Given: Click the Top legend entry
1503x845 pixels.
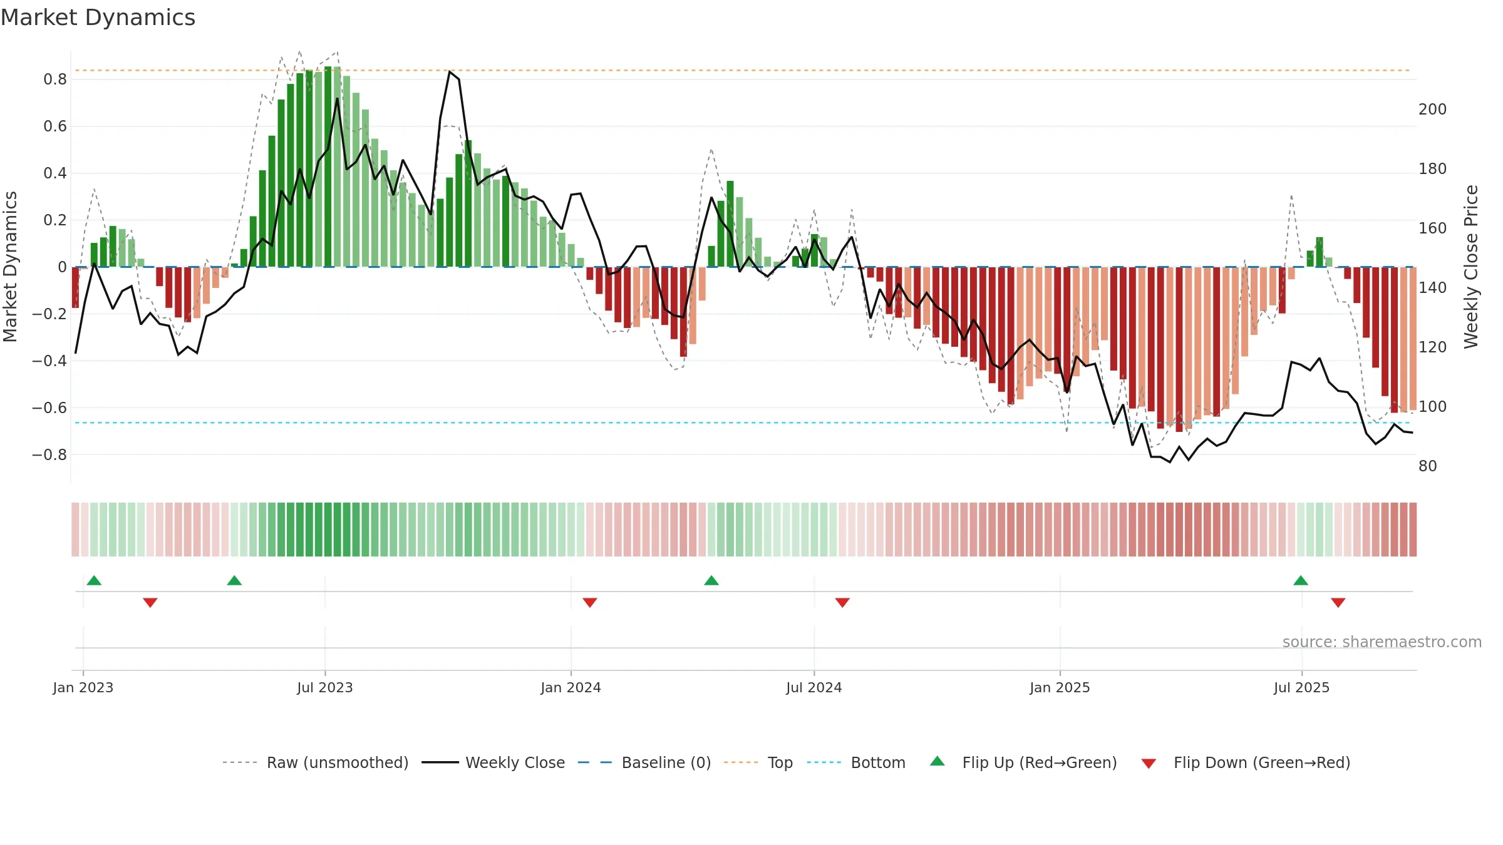Looking at the screenshot, I should tap(758, 762).
